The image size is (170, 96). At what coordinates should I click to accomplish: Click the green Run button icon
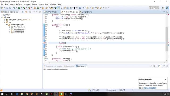[x=19, y=8]
